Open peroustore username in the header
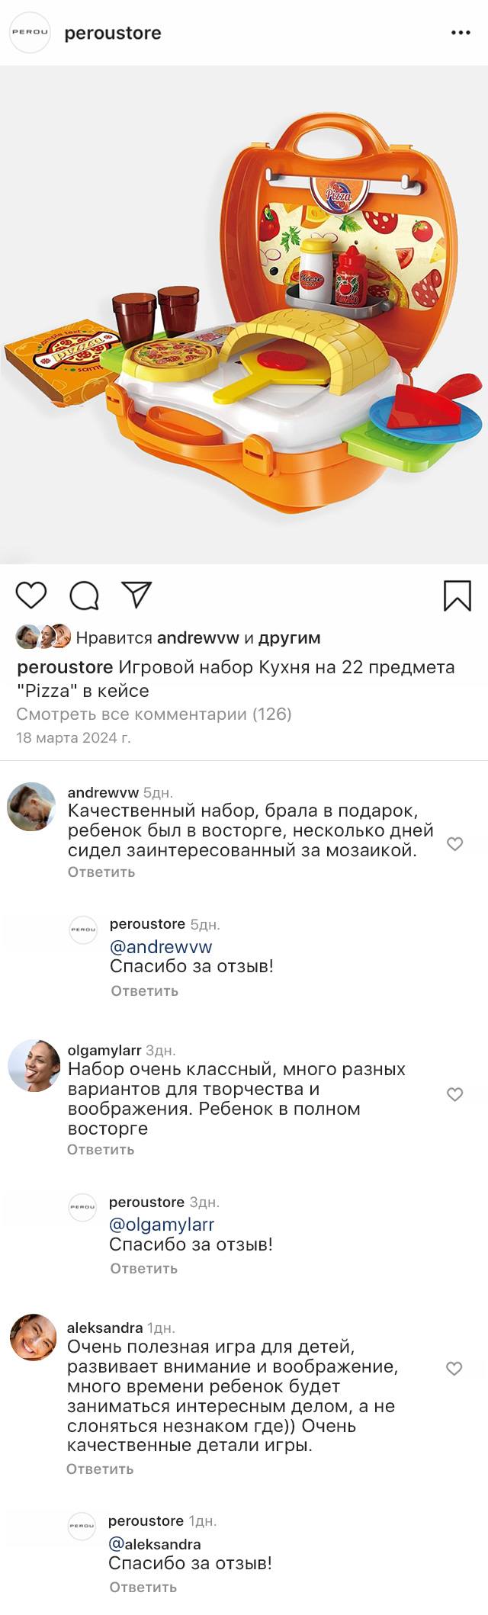 [x=113, y=34]
